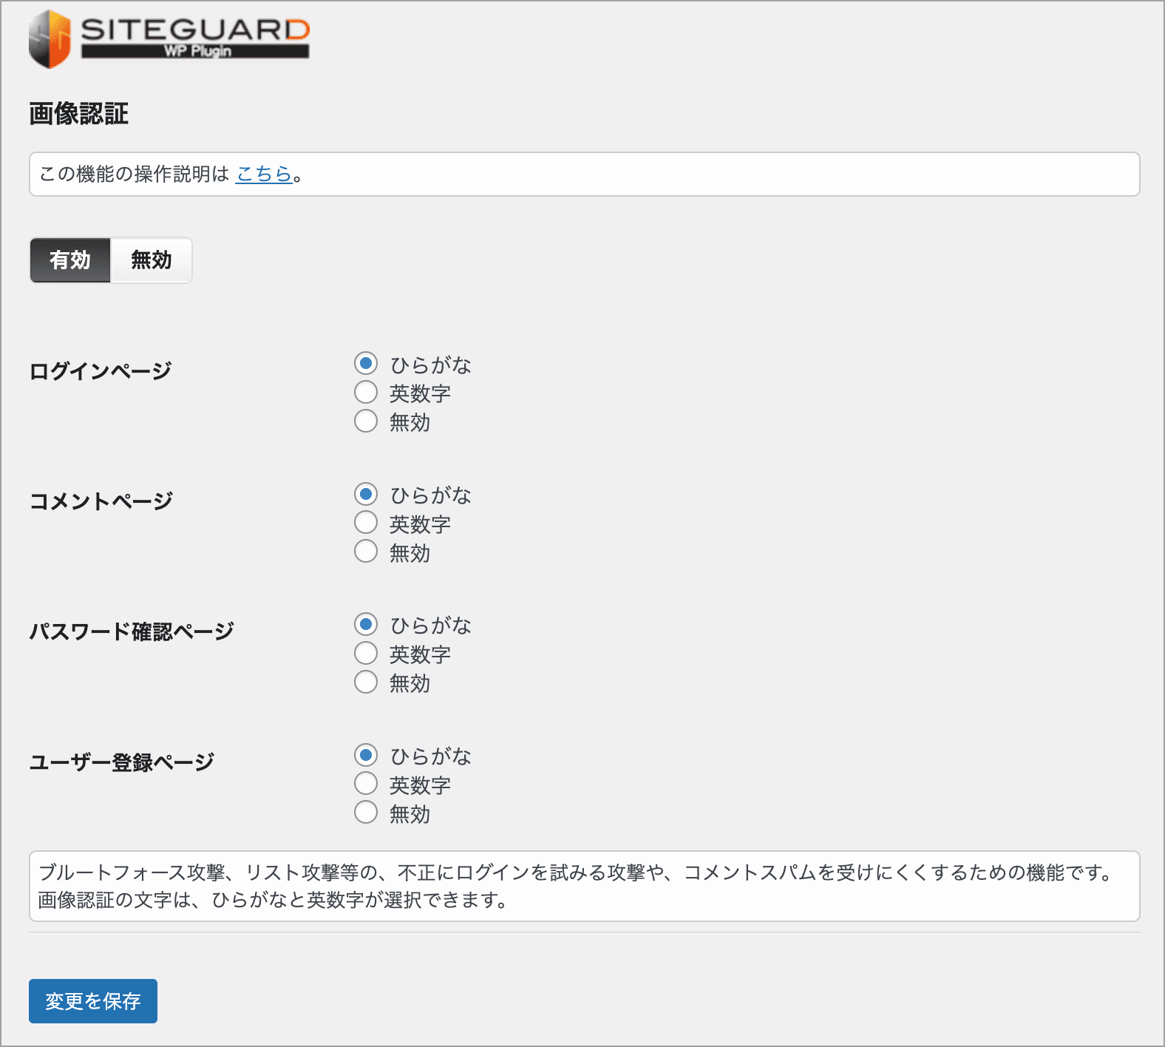Click the ログインページ row label
The height and width of the screenshot is (1047, 1165).
(101, 370)
